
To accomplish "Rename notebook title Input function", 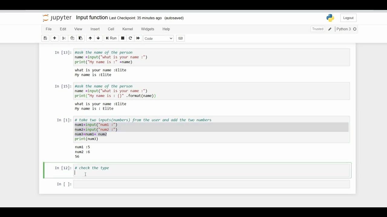I will point(92,17).
